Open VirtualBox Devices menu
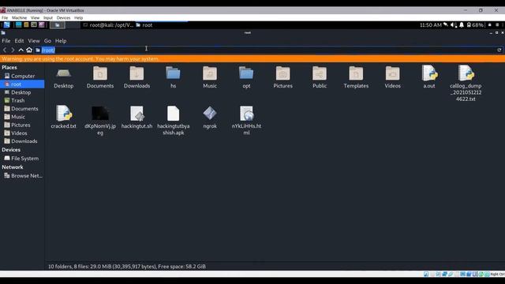 pos(63,17)
